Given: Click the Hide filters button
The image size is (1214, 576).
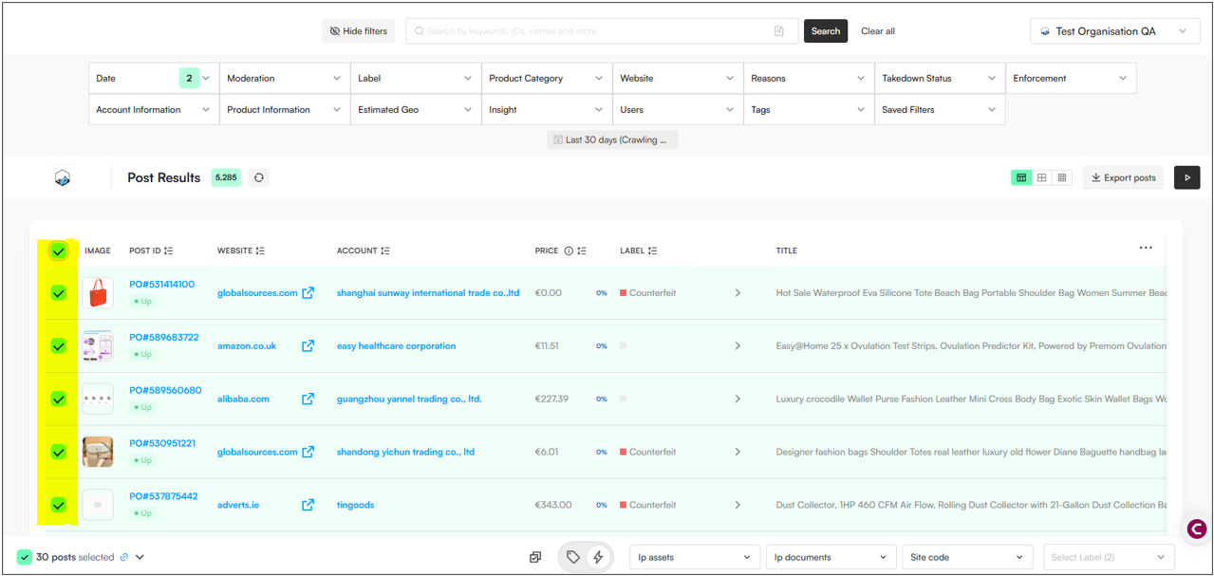Looking at the screenshot, I should point(359,31).
